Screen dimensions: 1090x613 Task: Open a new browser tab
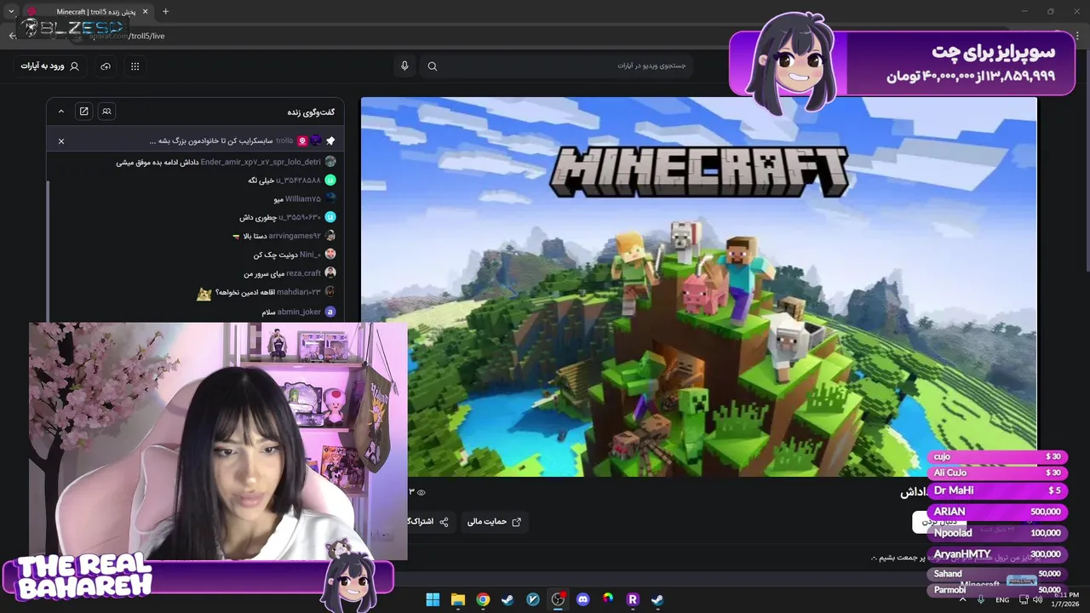165,12
